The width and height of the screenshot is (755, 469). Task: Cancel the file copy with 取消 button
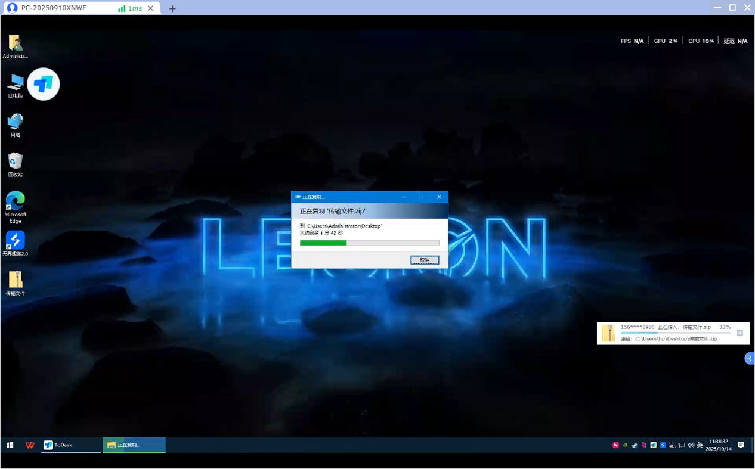coord(425,260)
